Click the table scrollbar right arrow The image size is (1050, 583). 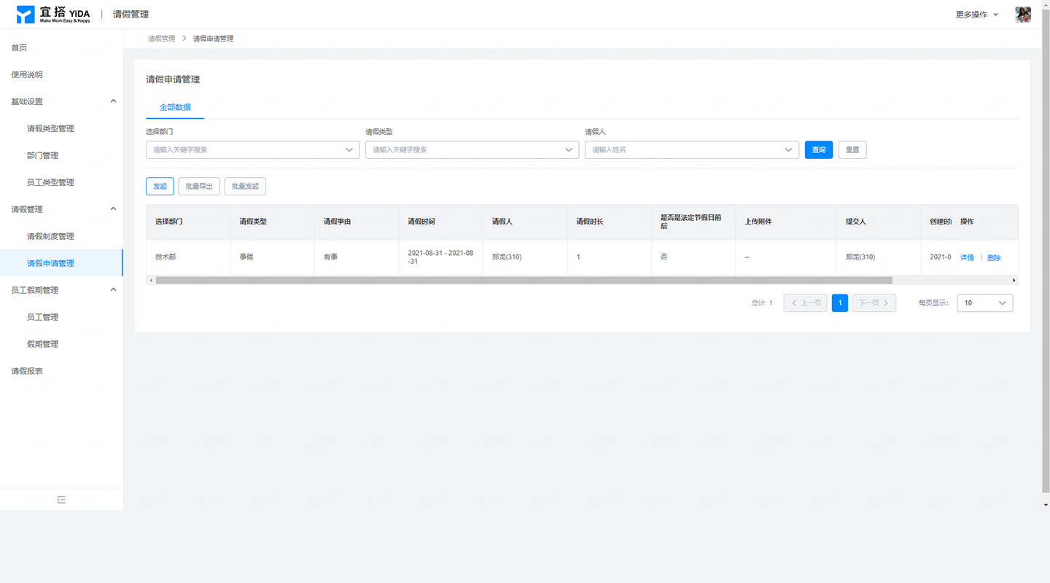pos(1014,281)
